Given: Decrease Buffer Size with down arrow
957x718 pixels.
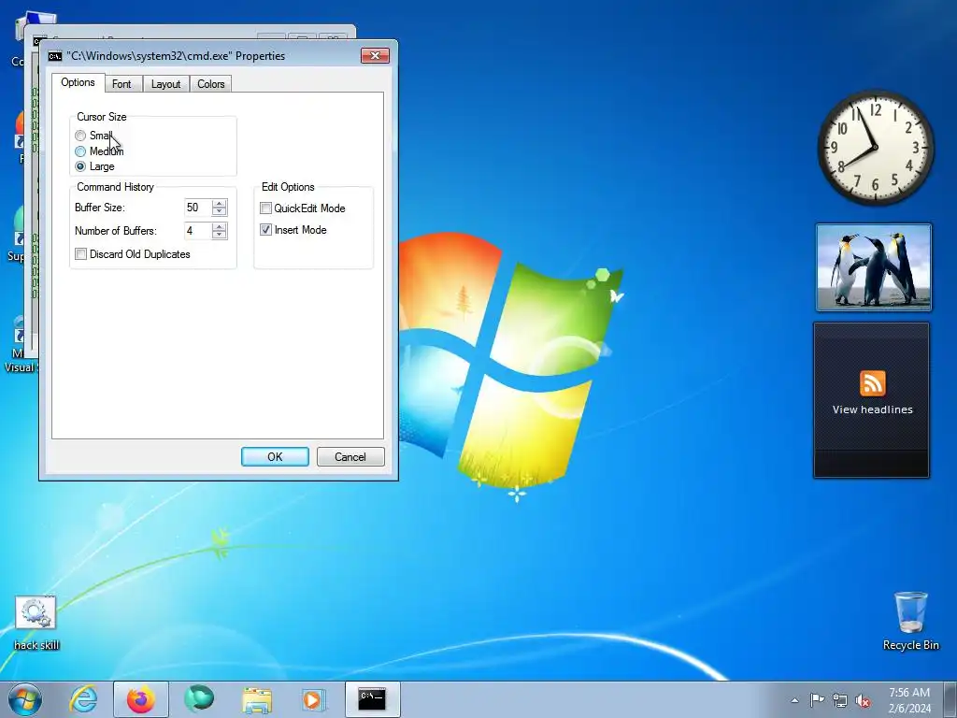Looking at the screenshot, I should (x=219, y=212).
